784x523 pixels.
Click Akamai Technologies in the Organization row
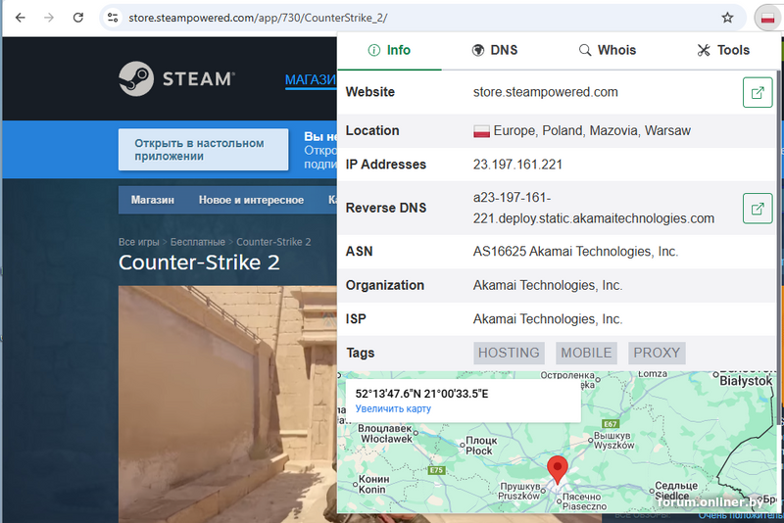click(548, 285)
